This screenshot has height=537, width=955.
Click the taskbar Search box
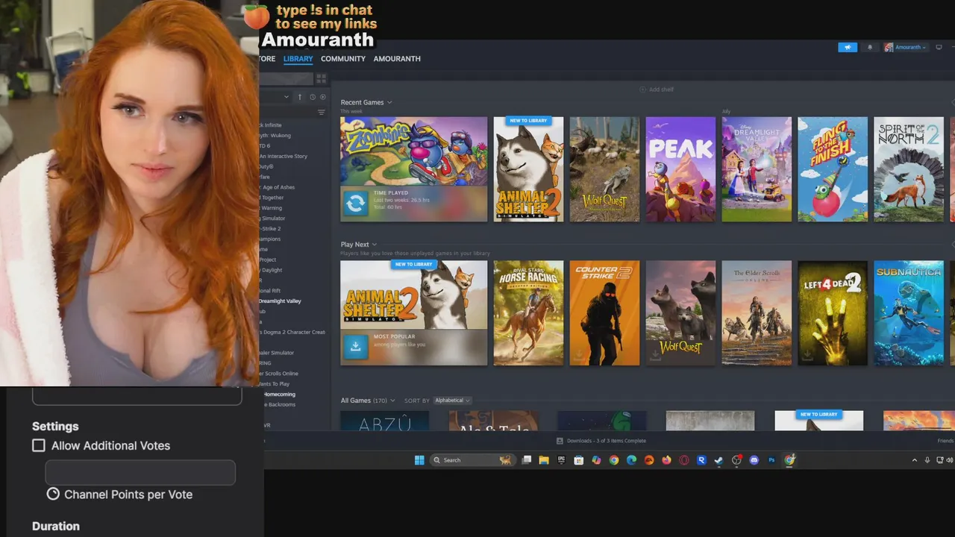click(472, 460)
